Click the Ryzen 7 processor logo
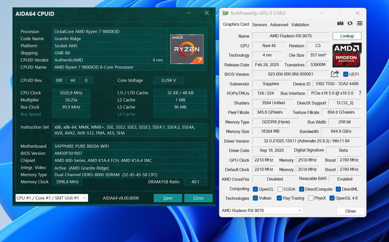 click(x=187, y=49)
